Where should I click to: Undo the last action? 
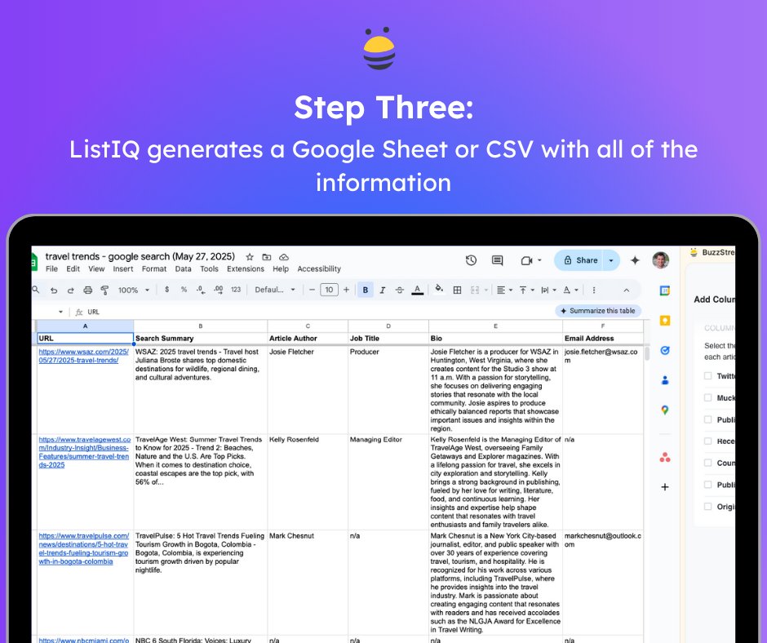[x=54, y=290]
